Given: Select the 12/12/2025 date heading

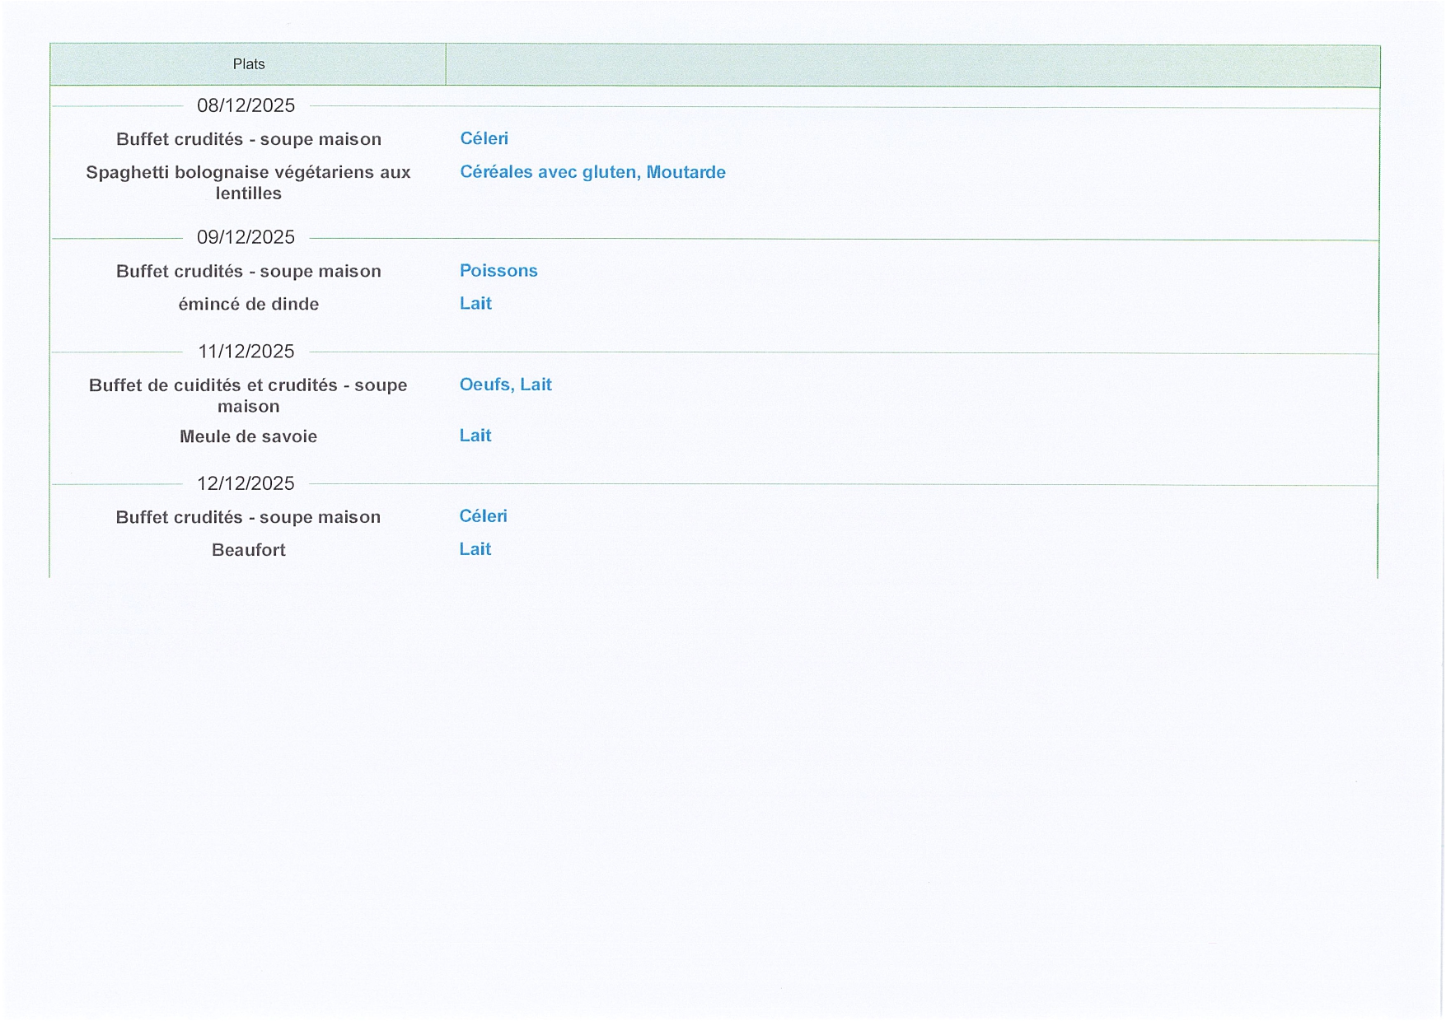Looking at the screenshot, I should [x=246, y=483].
